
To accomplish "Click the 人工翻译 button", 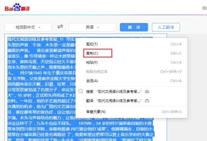I will coord(166,27).
